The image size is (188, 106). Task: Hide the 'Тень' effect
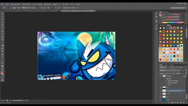click(x=167, y=85)
